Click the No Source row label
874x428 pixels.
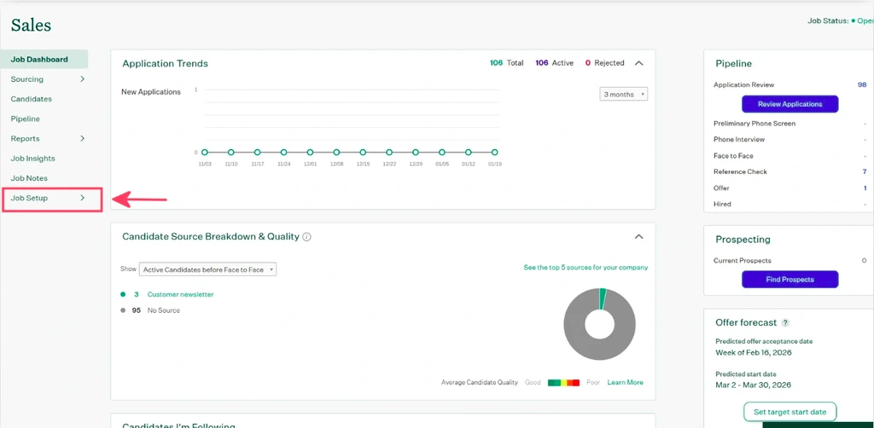coord(163,310)
